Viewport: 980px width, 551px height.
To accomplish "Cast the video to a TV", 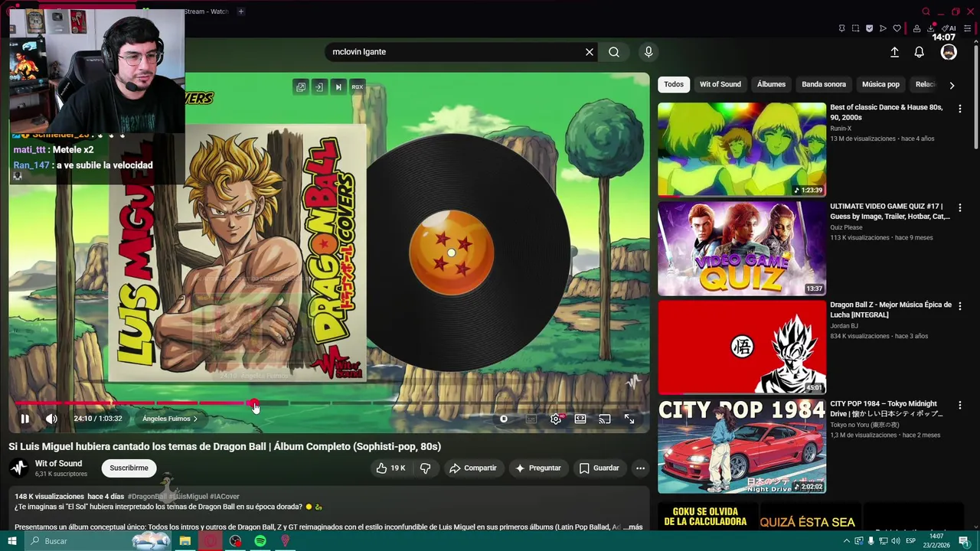I will (x=605, y=419).
